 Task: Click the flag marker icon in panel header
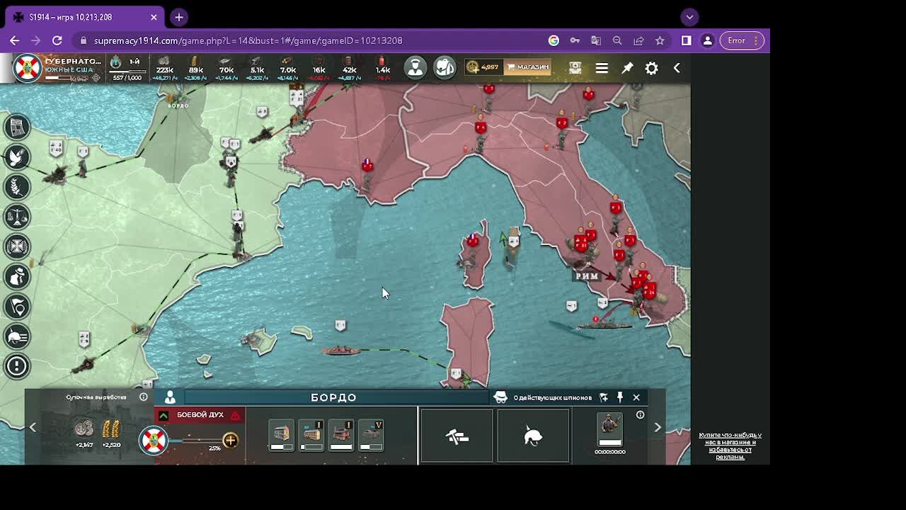coord(604,397)
